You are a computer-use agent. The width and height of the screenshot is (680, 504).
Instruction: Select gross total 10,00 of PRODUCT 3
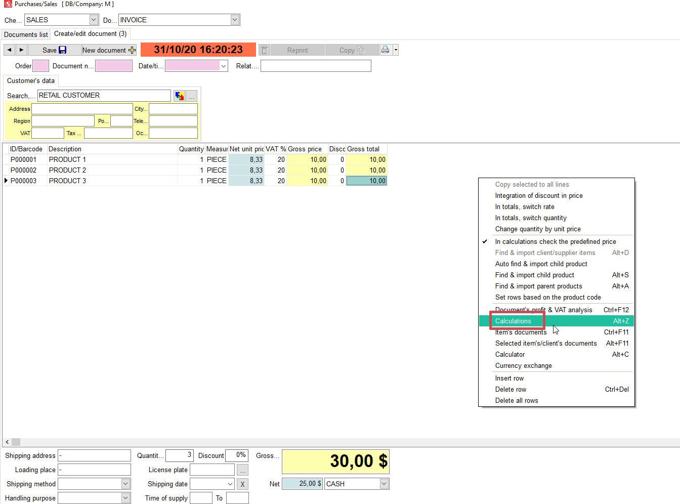pos(366,181)
